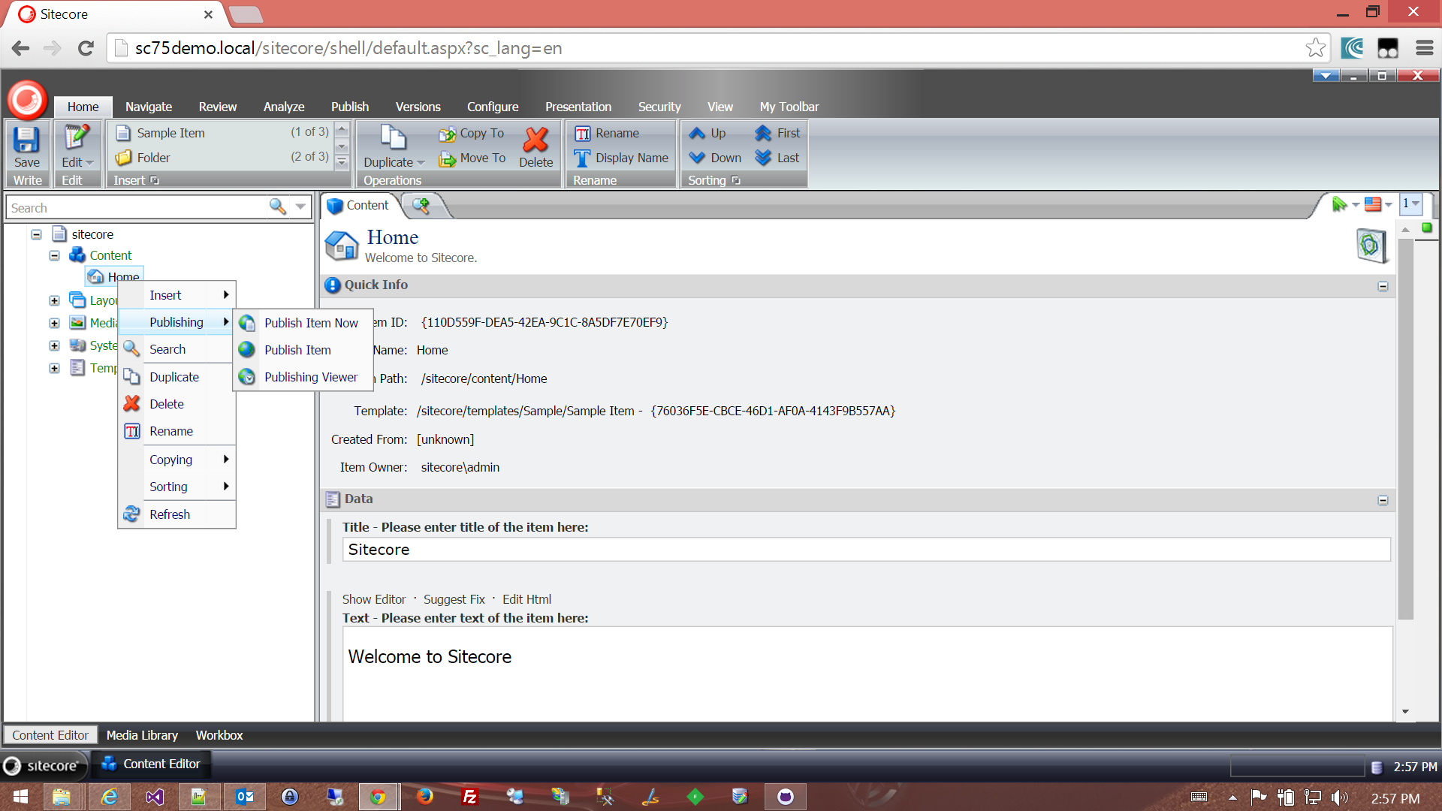
Task: Click the Home item large house icon
Action: pos(342,246)
